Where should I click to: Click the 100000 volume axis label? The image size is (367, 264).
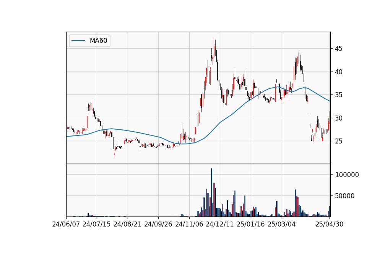point(347,175)
